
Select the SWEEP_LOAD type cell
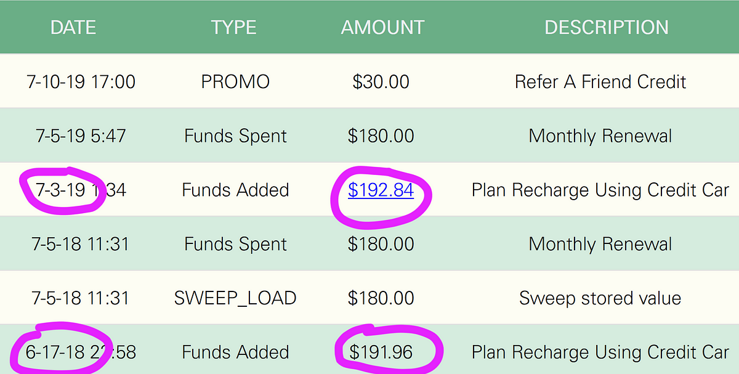tap(235, 298)
